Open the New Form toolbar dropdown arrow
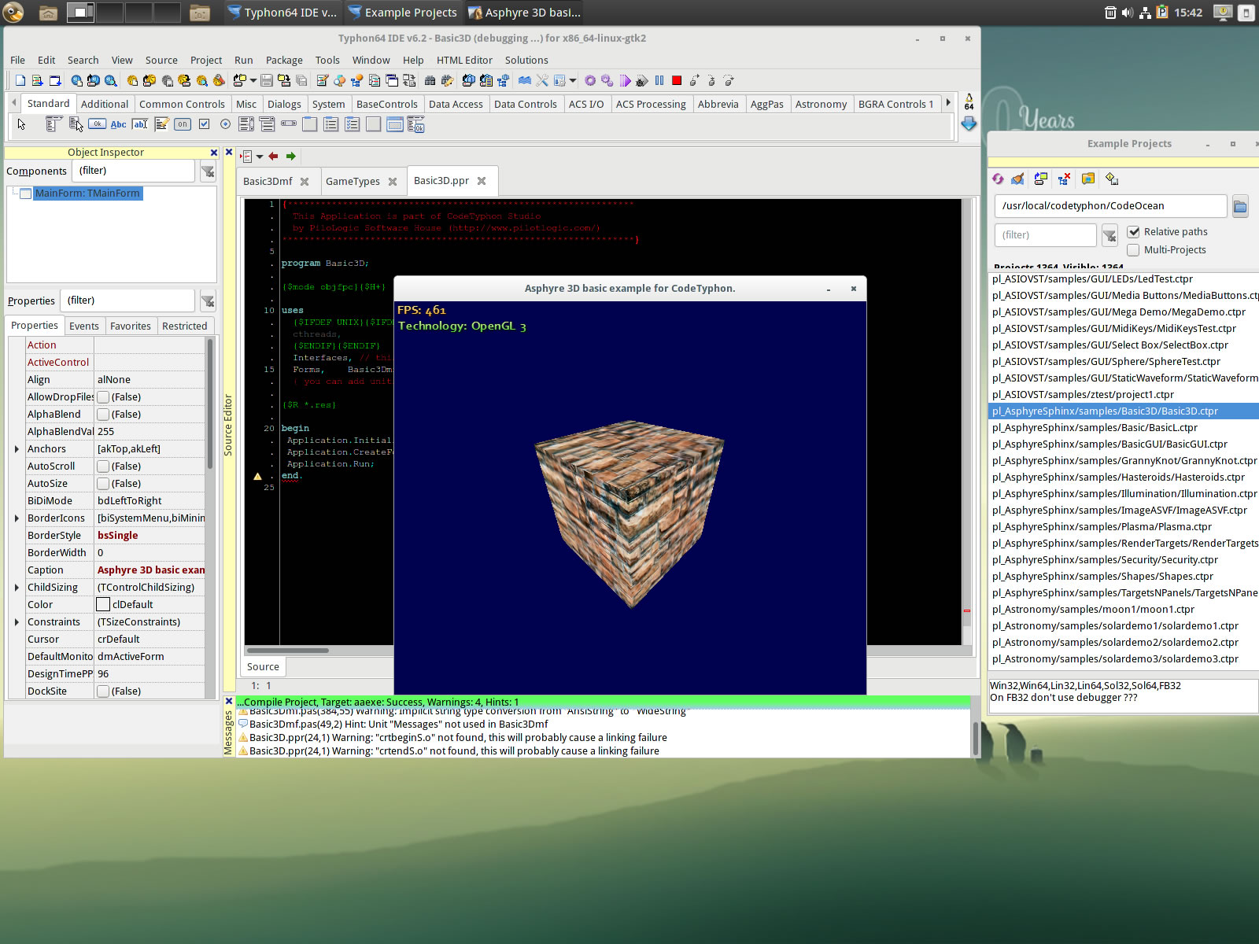This screenshot has height=944, width=1259. 253,80
